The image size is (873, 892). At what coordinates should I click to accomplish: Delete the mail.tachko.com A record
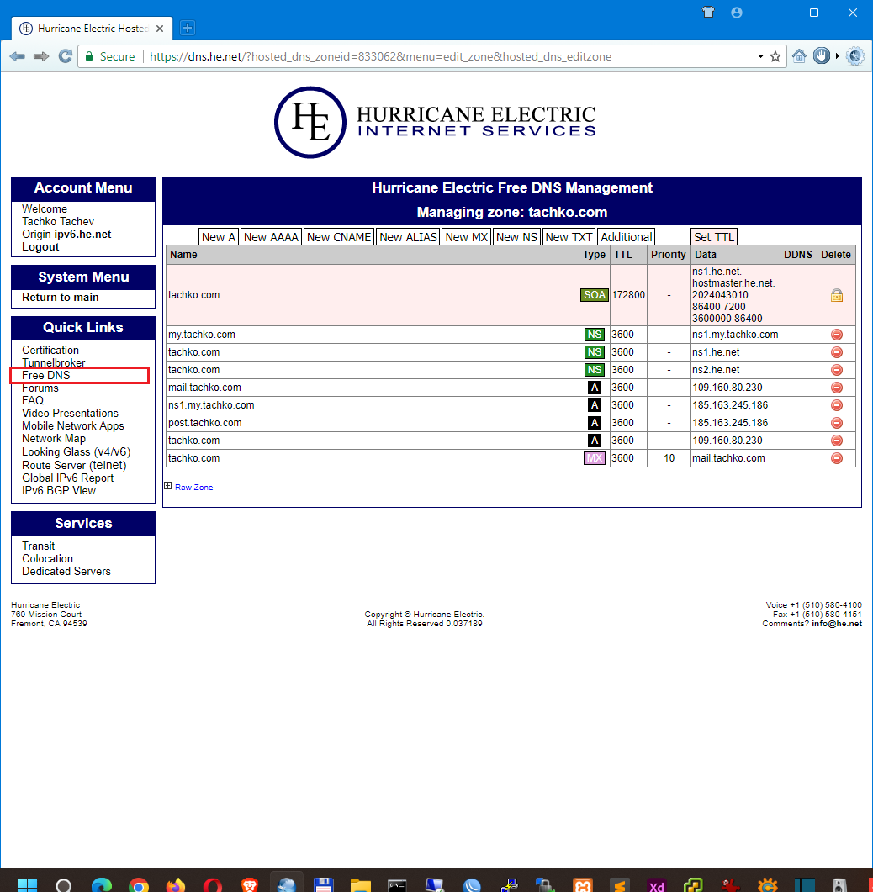coord(837,388)
